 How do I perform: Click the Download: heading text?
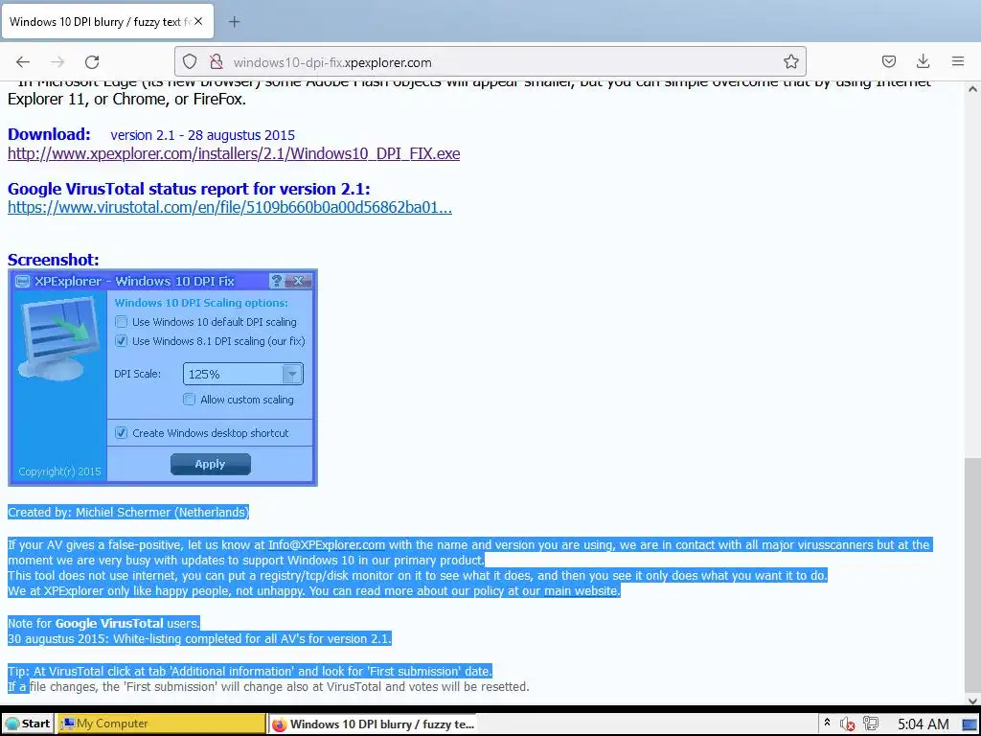(49, 134)
